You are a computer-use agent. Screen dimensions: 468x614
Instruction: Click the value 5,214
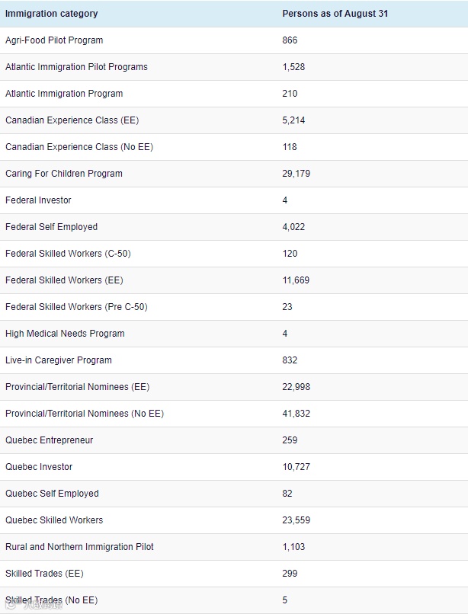pos(293,120)
